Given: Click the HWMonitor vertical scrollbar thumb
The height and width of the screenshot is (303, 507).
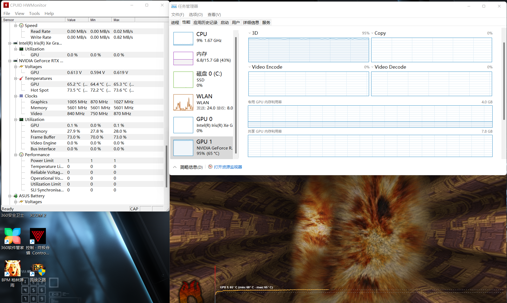Looking at the screenshot, I should (x=167, y=166).
